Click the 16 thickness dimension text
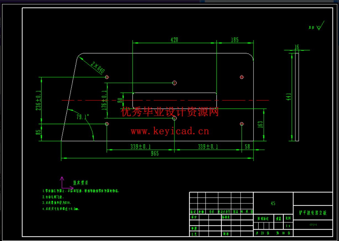339x241 pixels. point(297,47)
